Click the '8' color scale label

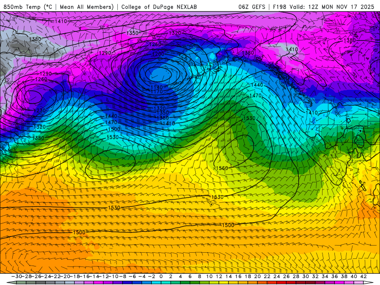[199, 276]
